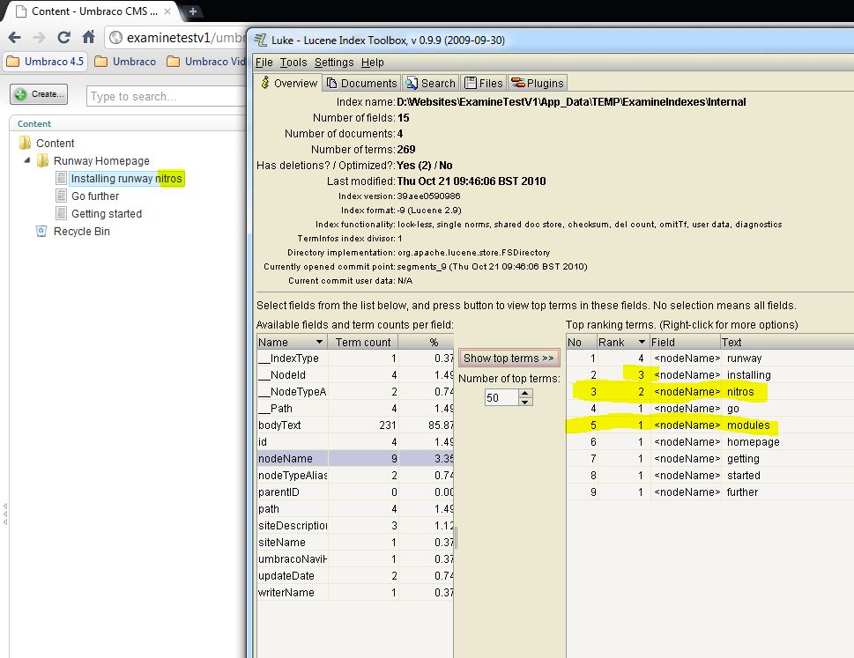Open the Umbraco bookmark folder
The height and width of the screenshot is (658, 854).
click(125, 62)
